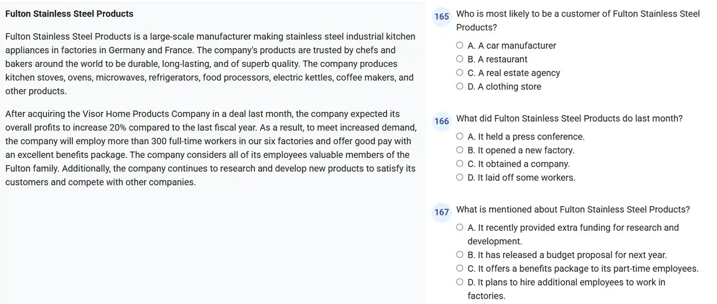717x304 pixels.
Task: Select A. It recently provided extra funding
Action: pyautogui.click(x=459, y=228)
